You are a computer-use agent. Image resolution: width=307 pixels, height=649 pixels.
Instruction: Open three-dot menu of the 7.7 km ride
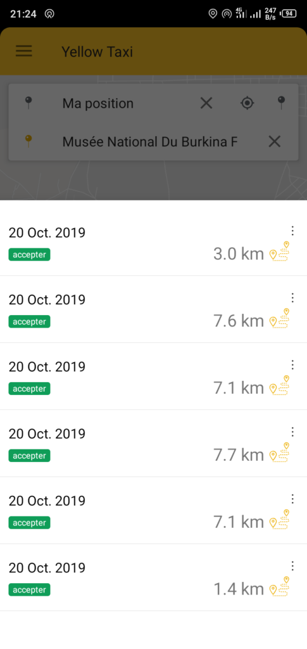tap(292, 432)
